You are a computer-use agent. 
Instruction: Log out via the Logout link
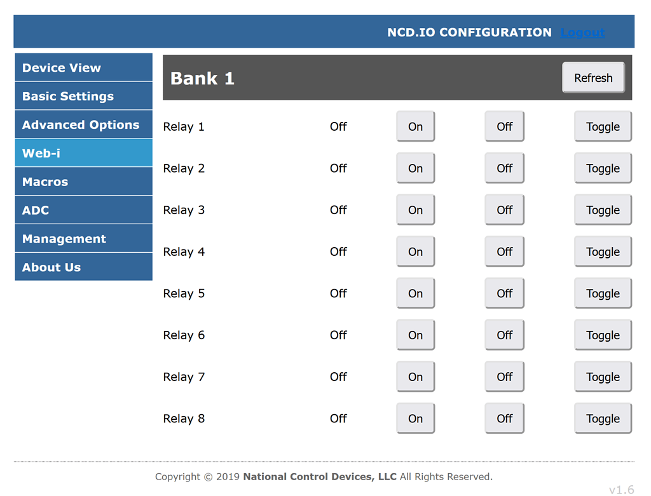582,32
